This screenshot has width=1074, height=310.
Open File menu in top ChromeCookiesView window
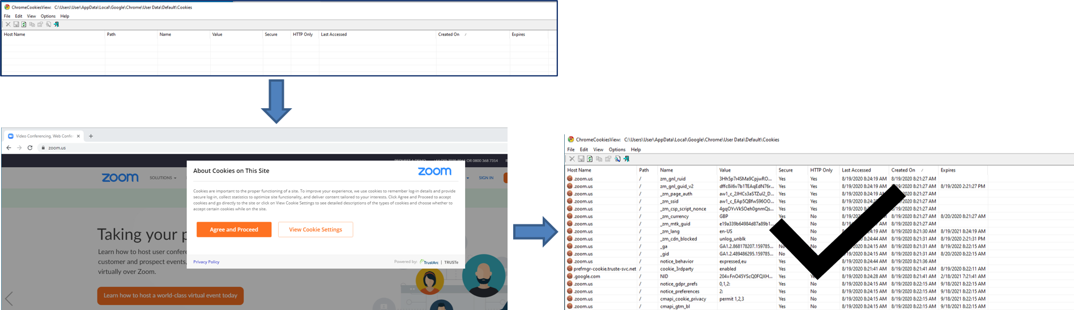7,16
